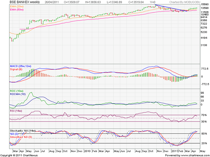
Task: Click the volume value 'V=0'
Action: 153,2
